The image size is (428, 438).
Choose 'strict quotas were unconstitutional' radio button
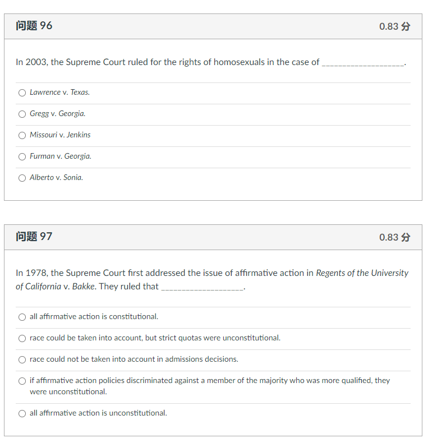(x=22, y=338)
